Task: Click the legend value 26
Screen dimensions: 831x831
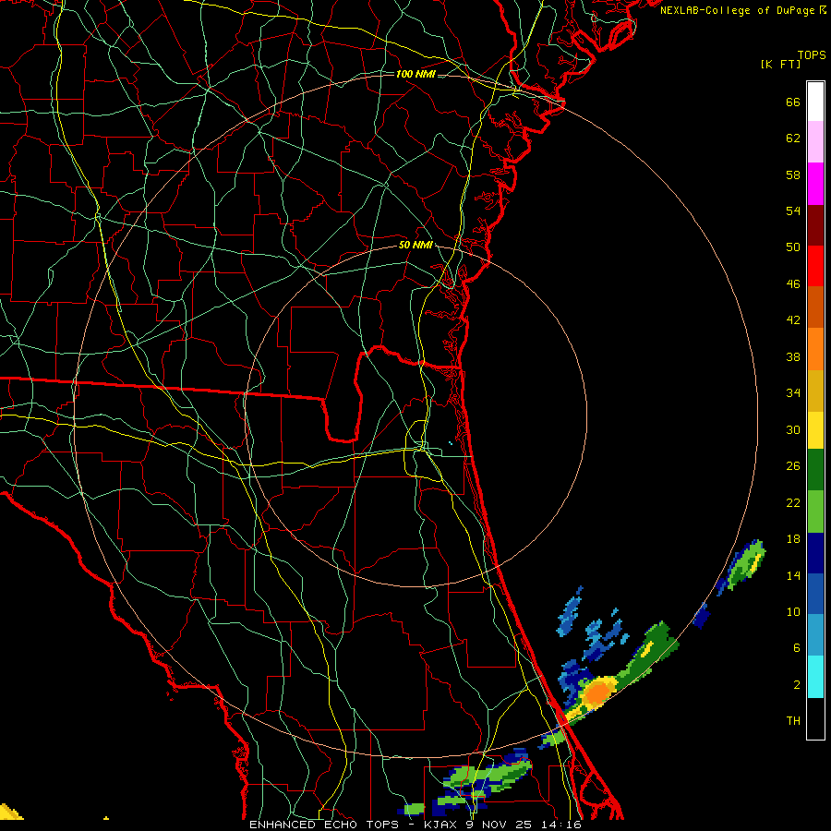Action: tap(793, 466)
